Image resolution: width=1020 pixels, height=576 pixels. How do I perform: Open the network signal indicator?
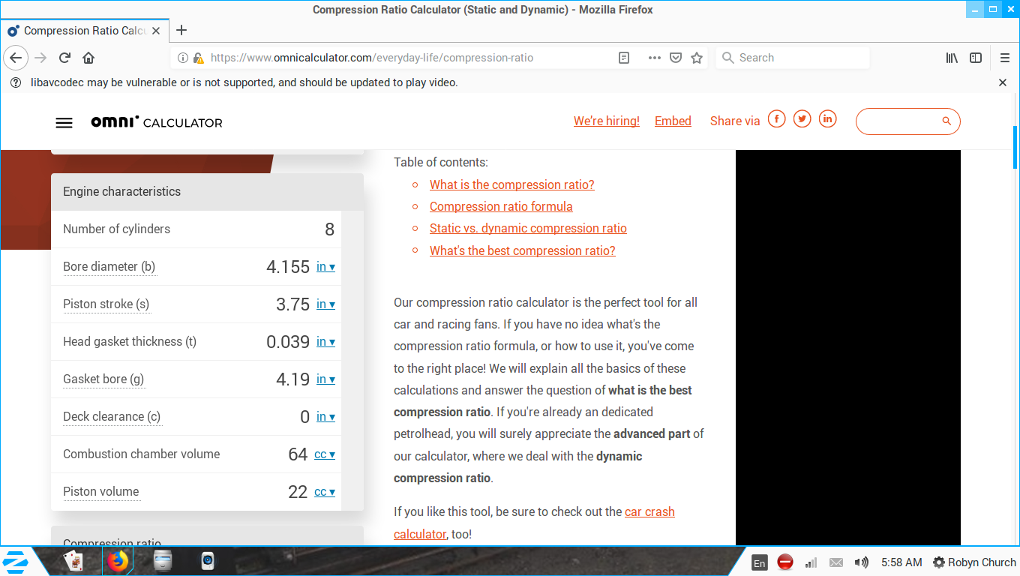point(811,562)
